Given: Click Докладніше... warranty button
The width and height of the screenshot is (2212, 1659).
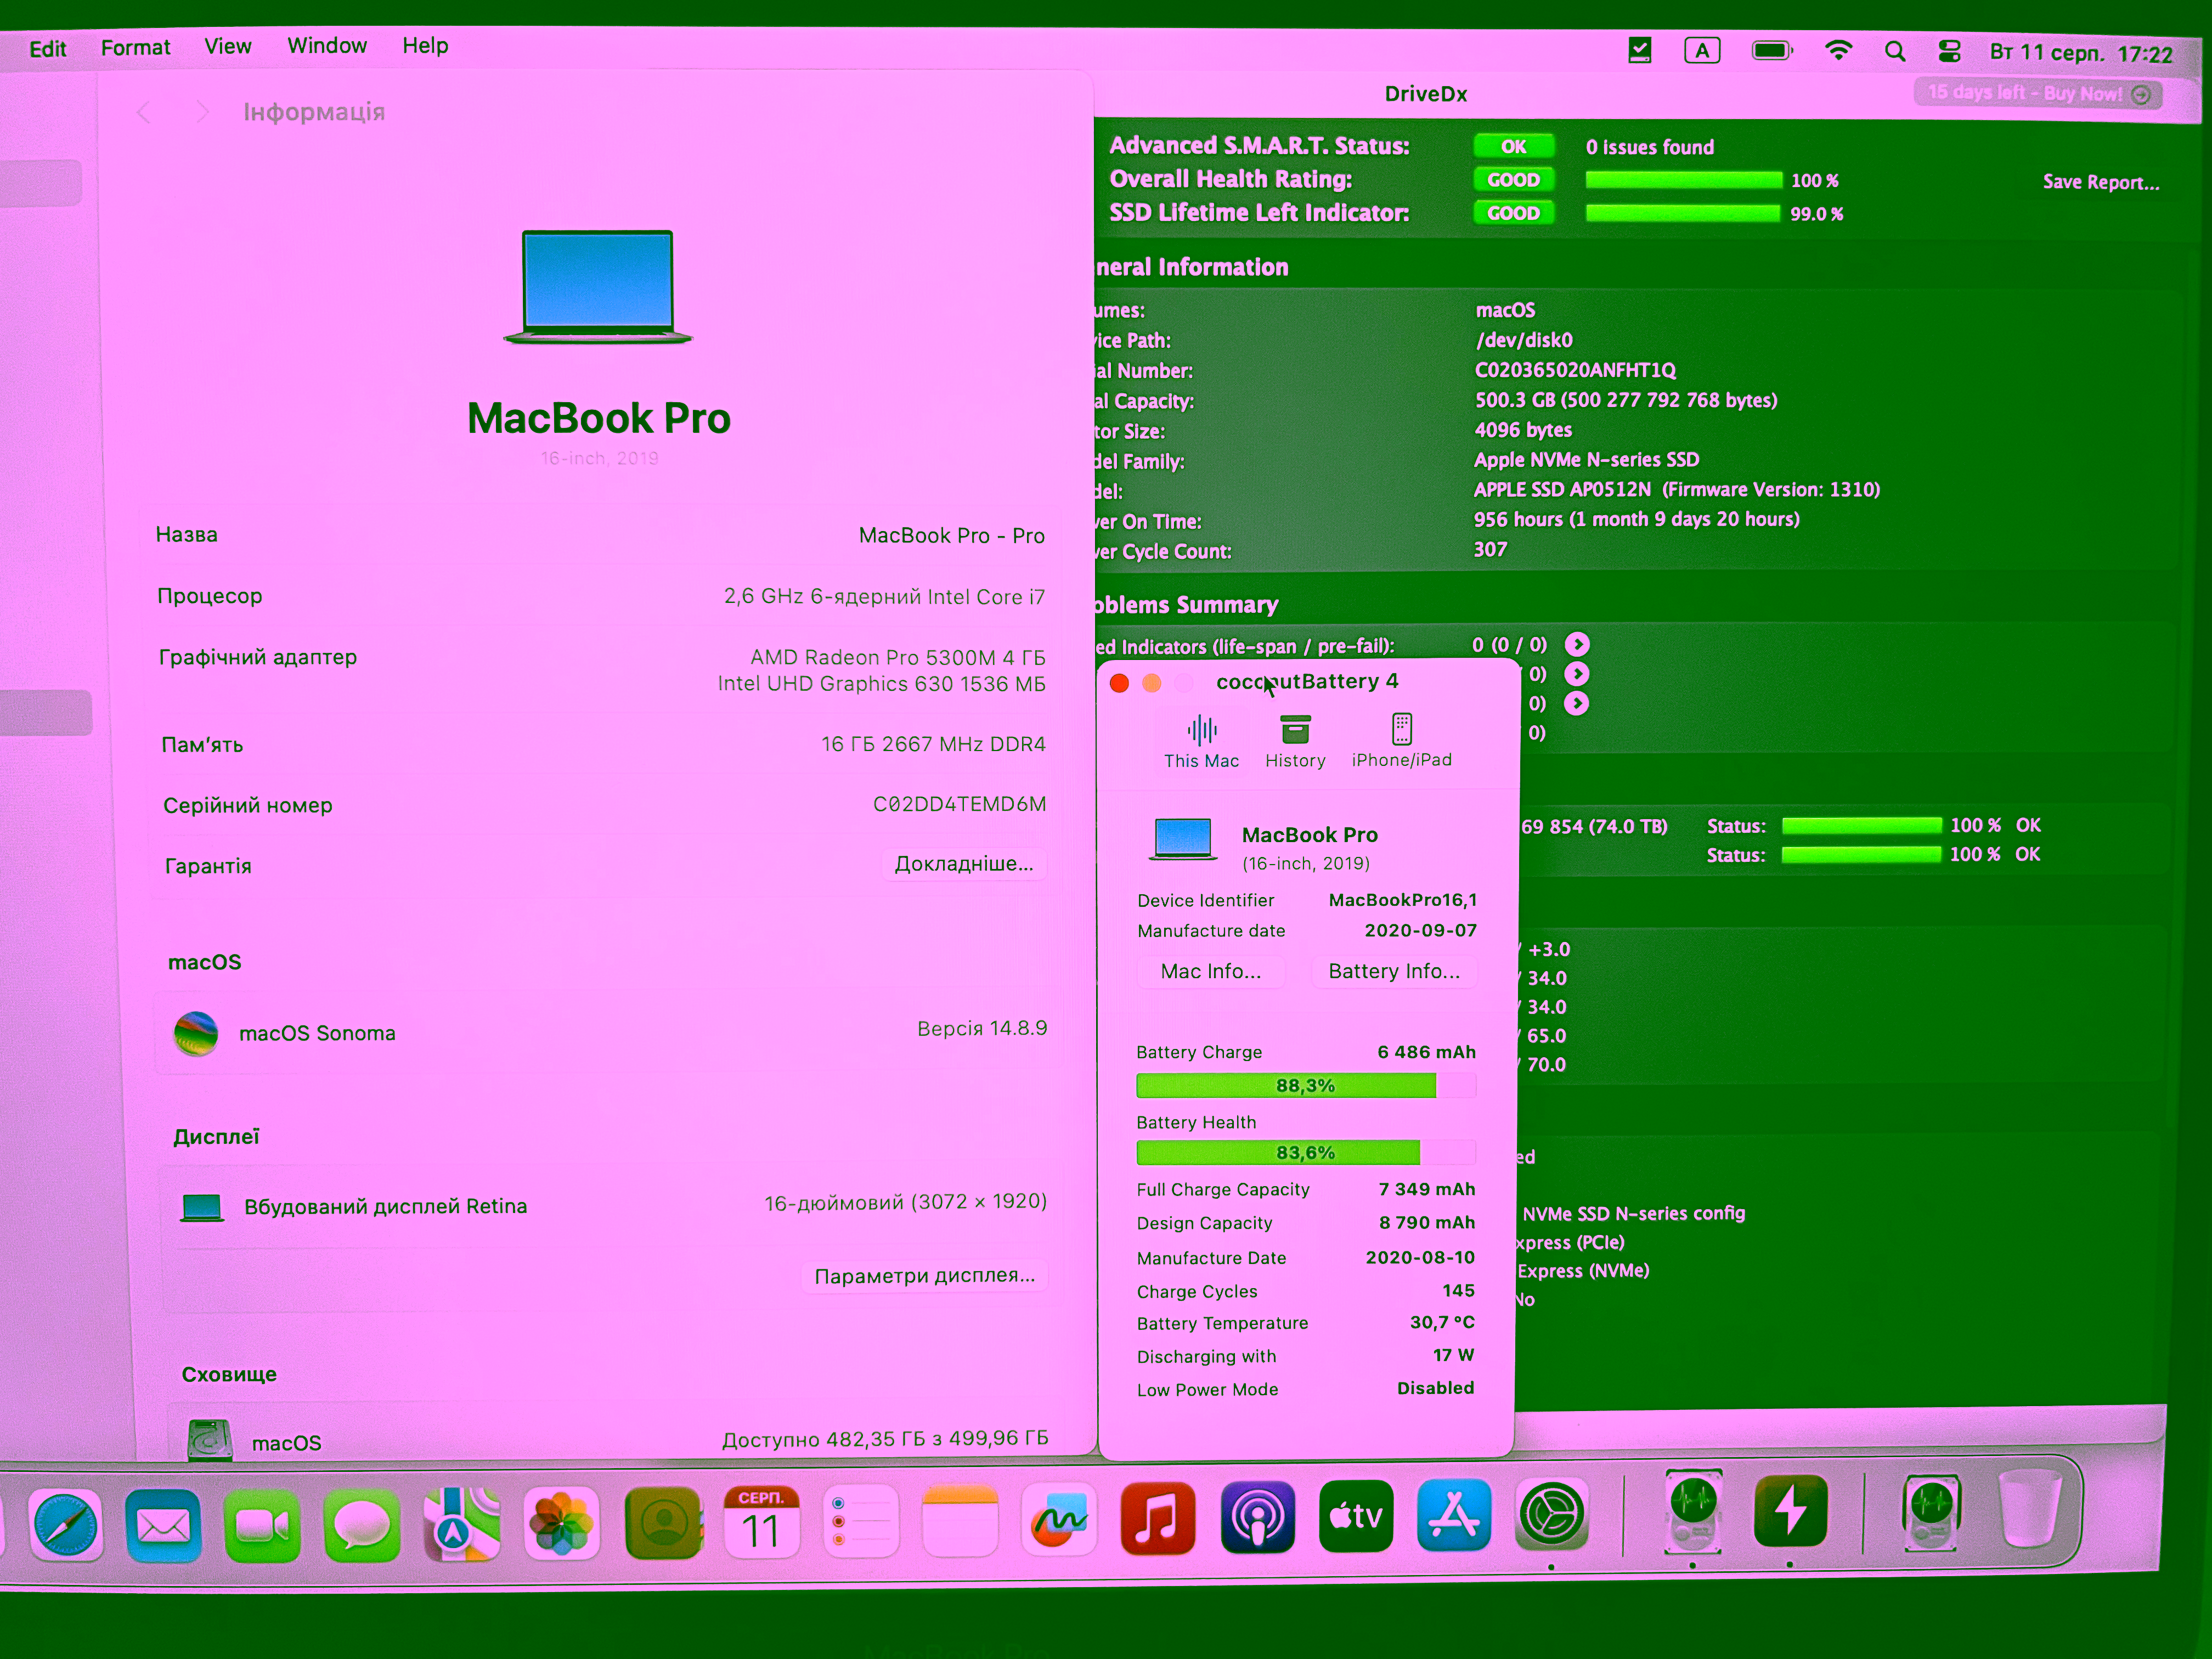Looking at the screenshot, I should click(964, 864).
